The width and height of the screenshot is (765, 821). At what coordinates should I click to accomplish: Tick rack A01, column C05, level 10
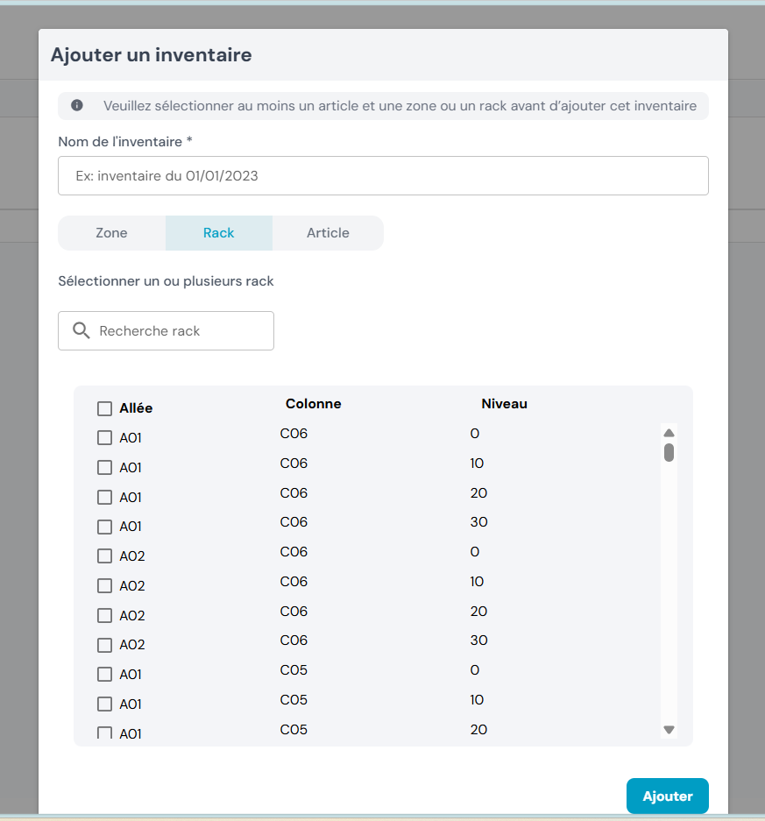(x=105, y=704)
